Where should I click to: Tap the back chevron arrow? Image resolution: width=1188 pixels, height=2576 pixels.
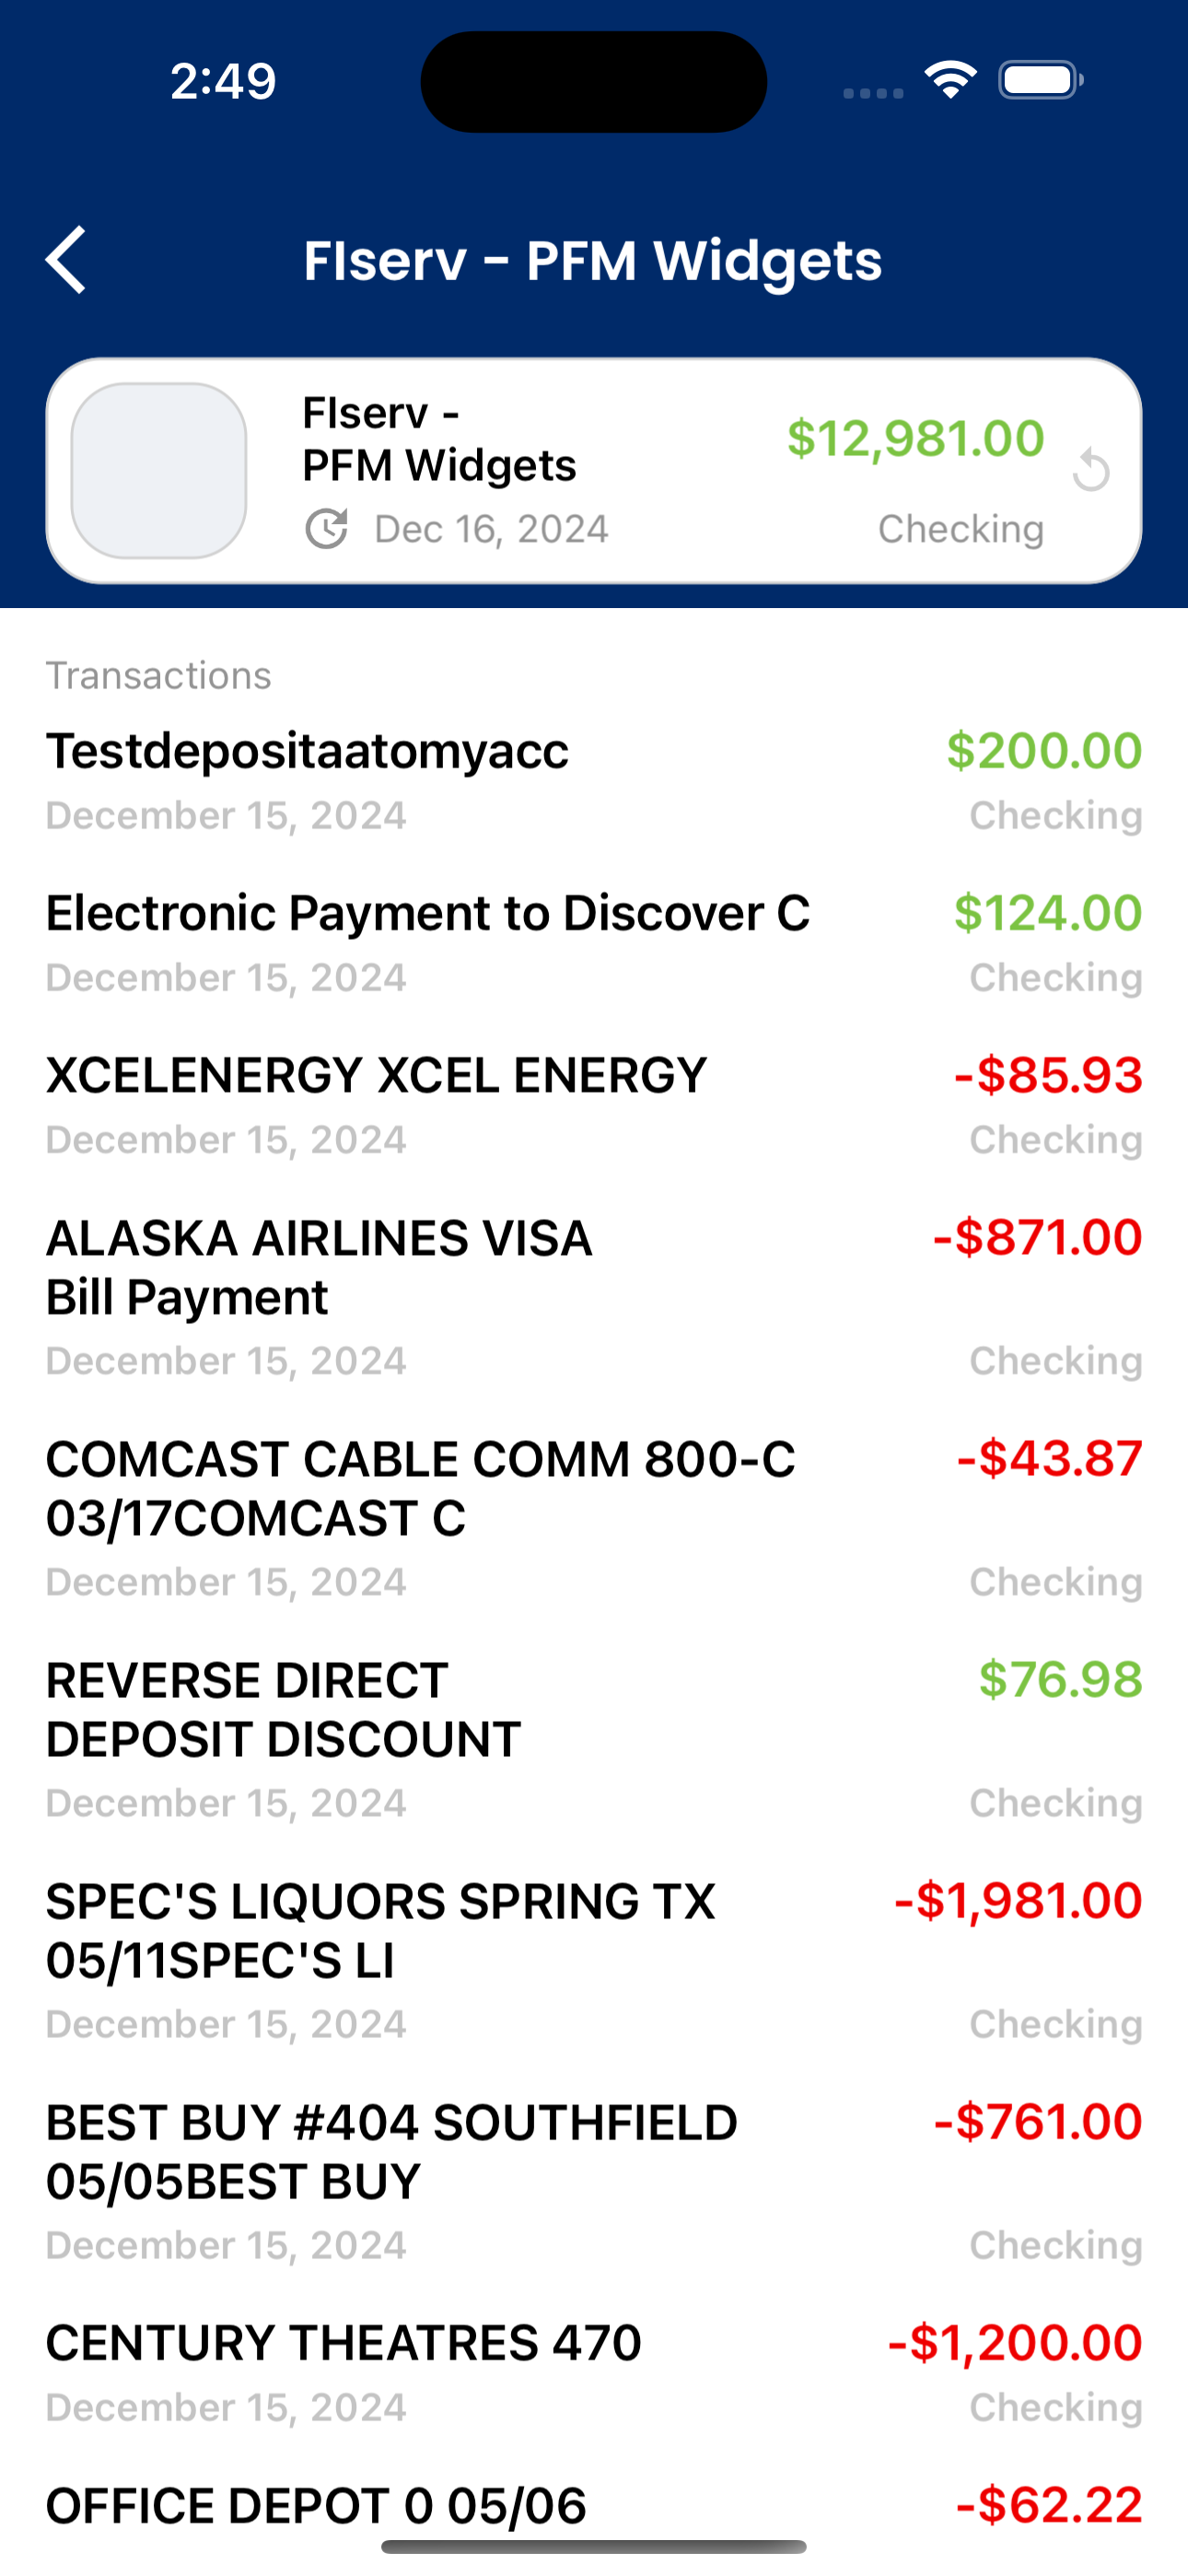point(66,260)
